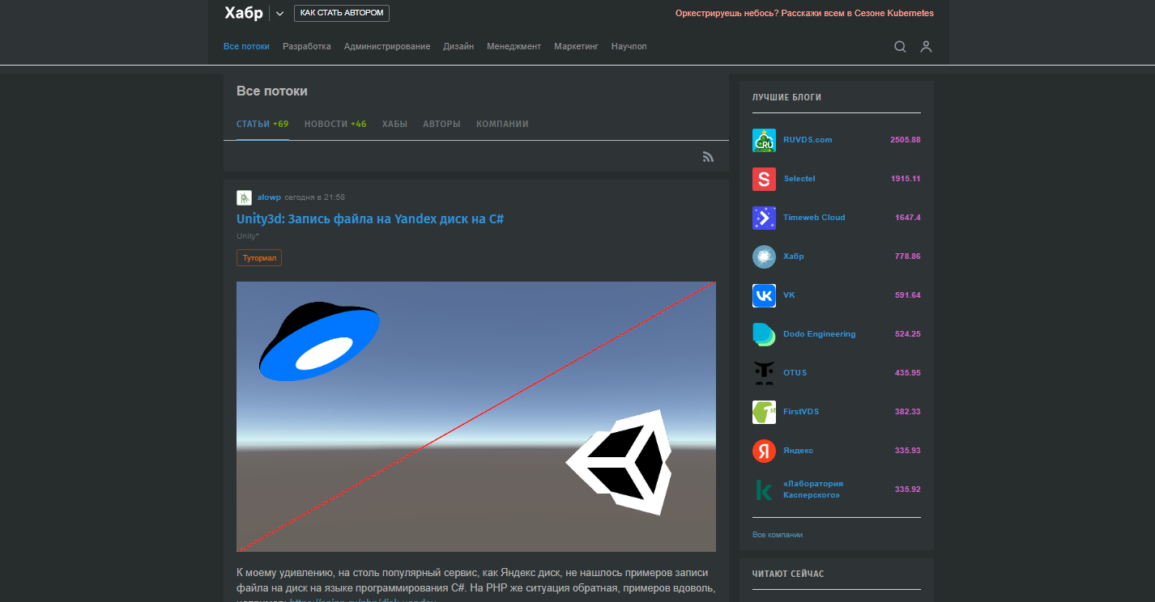Click the OTUS blog logo
The width and height of the screenshot is (1155, 602).
pos(764,373)
